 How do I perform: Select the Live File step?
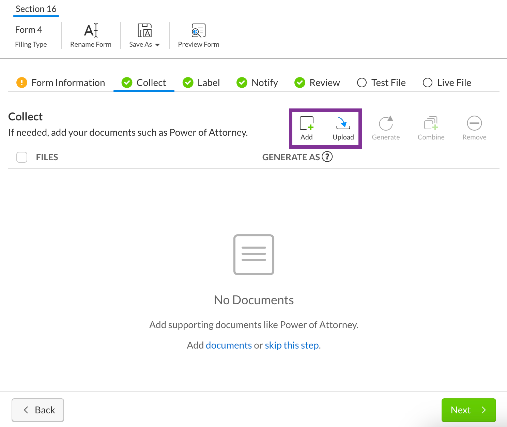coord(447,83)
